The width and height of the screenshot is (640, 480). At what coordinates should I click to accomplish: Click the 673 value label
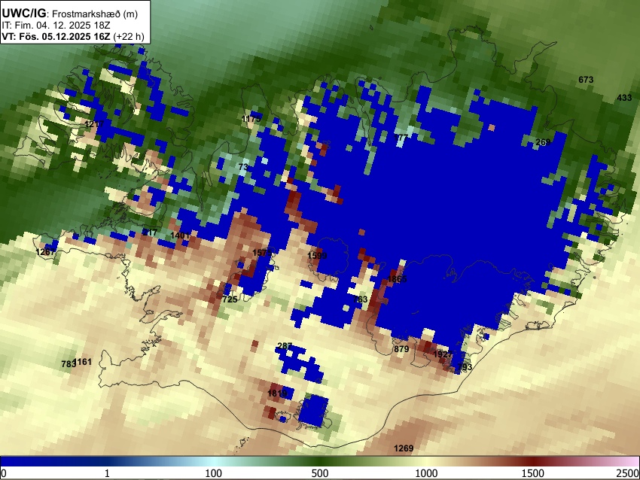(x=586, y=80)
